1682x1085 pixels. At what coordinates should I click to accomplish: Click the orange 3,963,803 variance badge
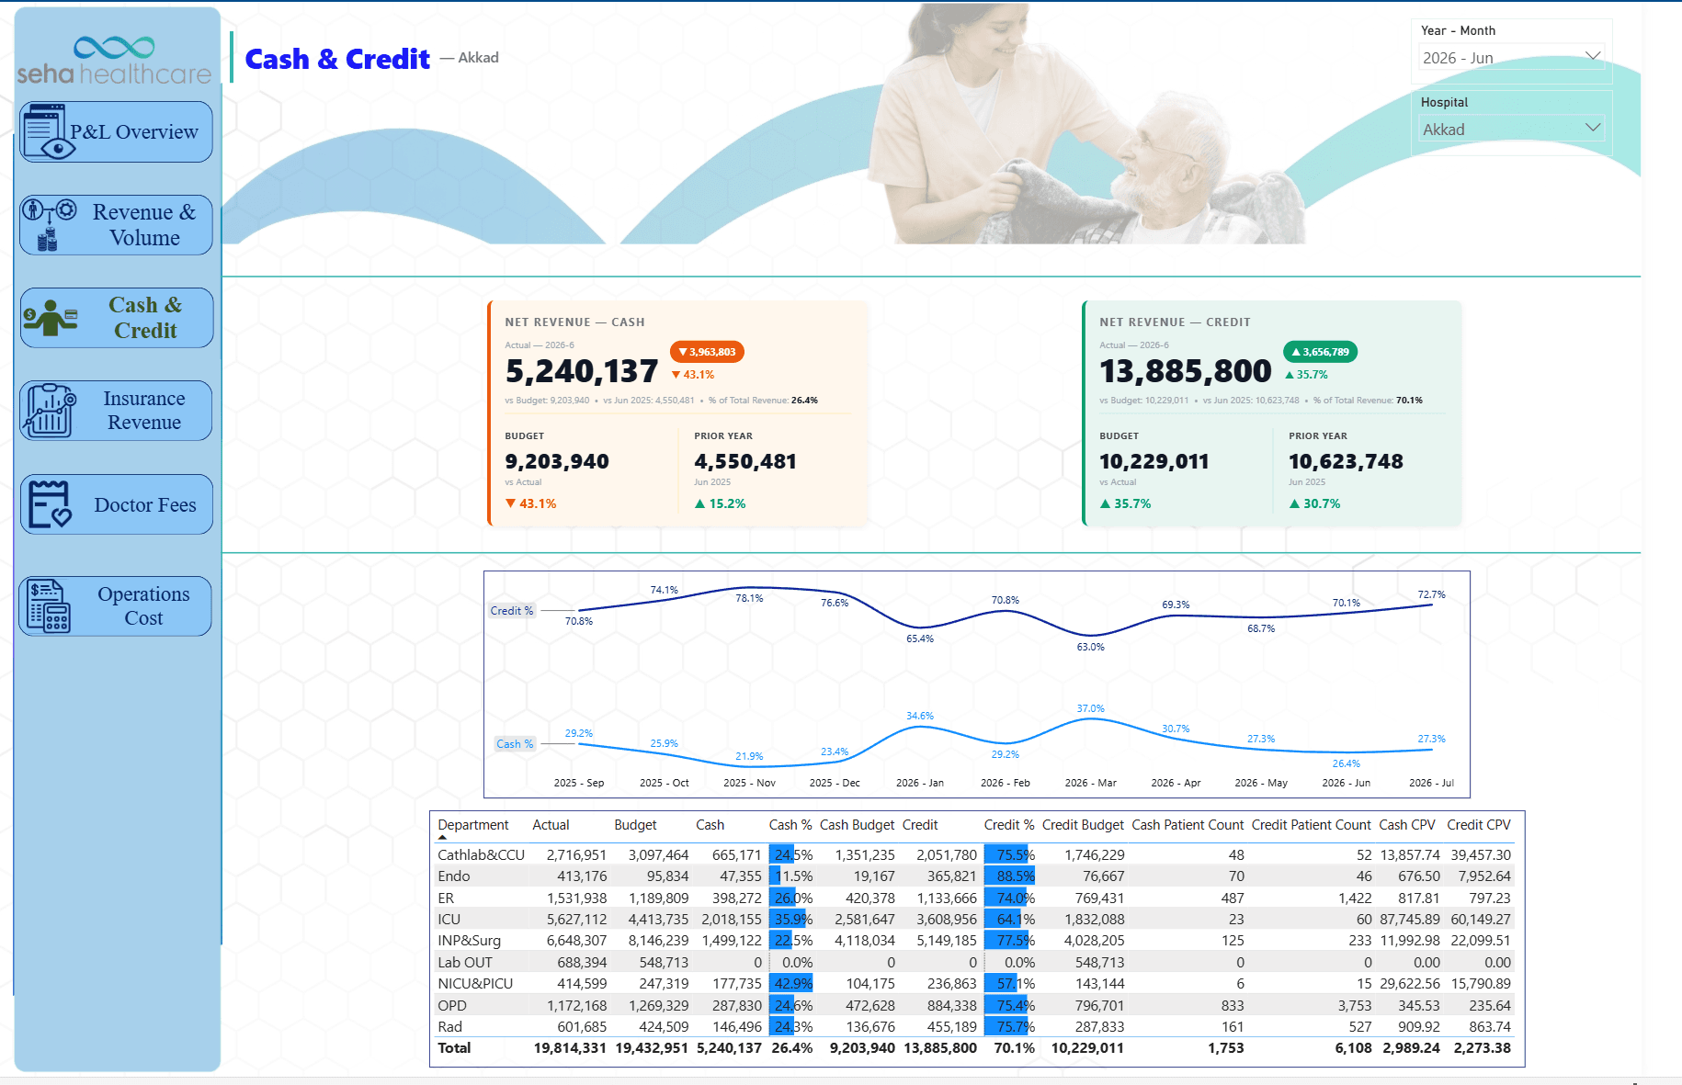[708, 352]
